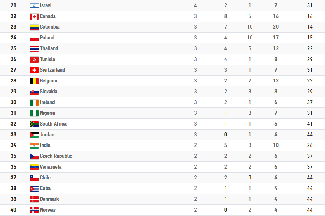Screen dimensions: 325x216
Task: Select the Colombia flag icon
Action: (x=34, y=27)
